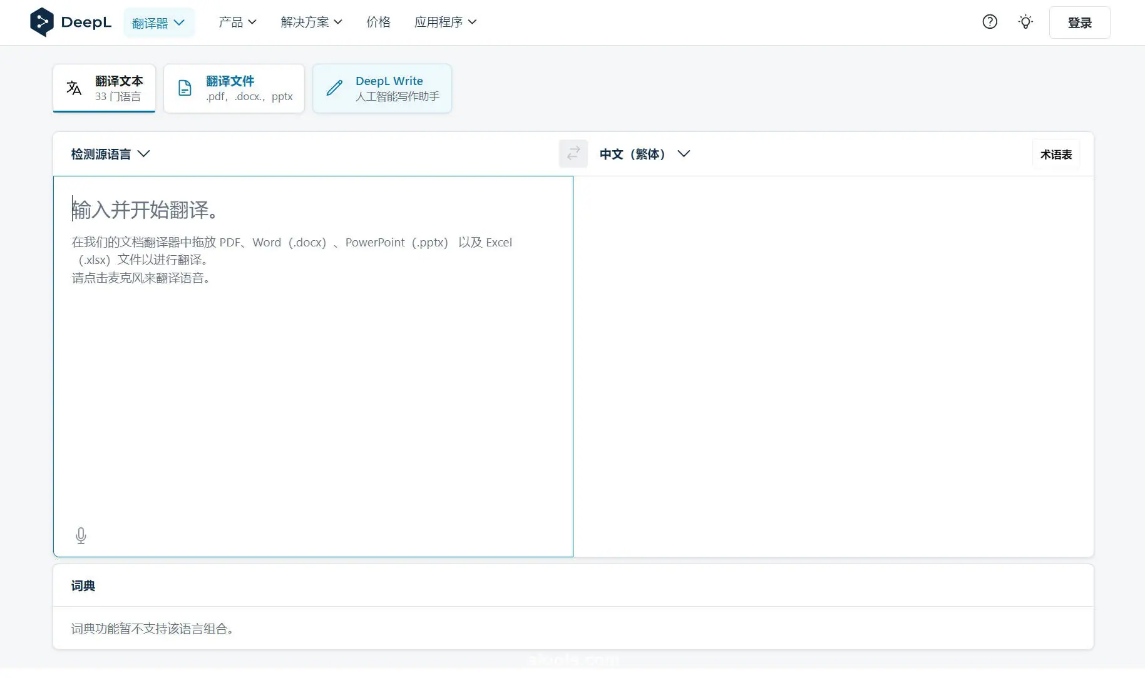Focus the source text input area
Screen dimensions: 1145x678
(x=313, y=375)
